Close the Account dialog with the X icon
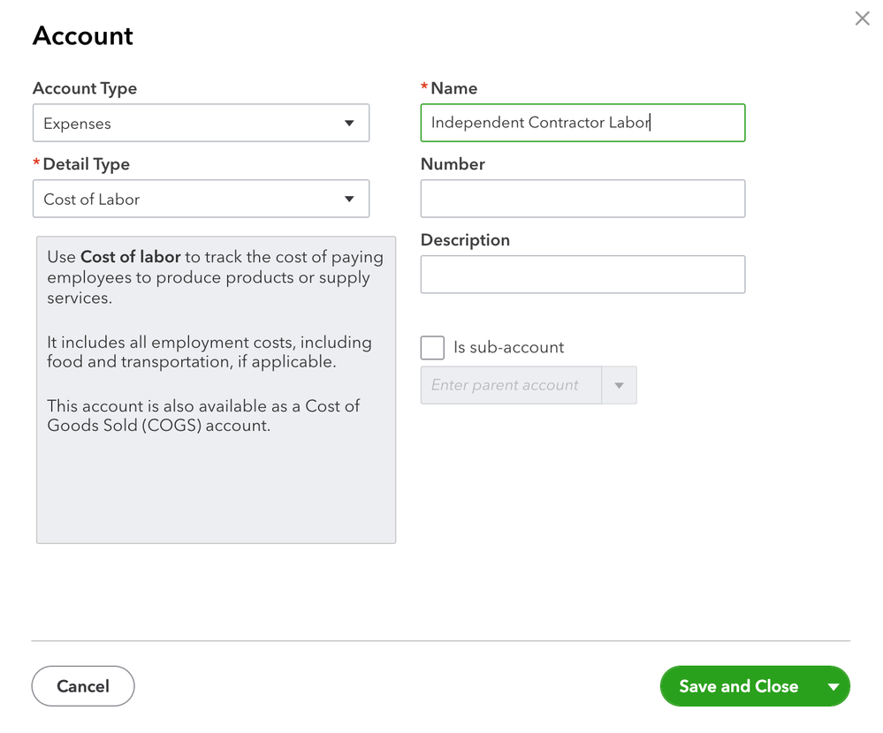This screenshot has height=733, width=883. (x=862, y=19)
